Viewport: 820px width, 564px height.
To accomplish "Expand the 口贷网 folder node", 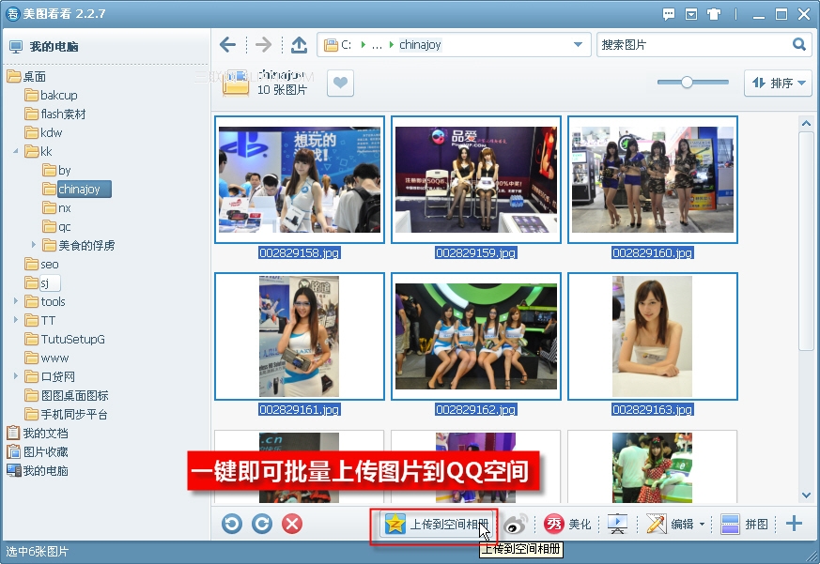I will 16,375.
